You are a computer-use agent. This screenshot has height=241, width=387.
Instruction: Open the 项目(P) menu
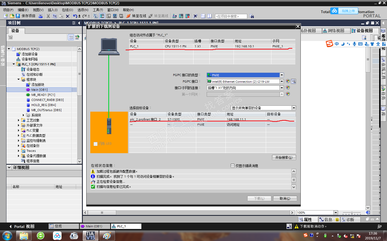pos(8,10)
